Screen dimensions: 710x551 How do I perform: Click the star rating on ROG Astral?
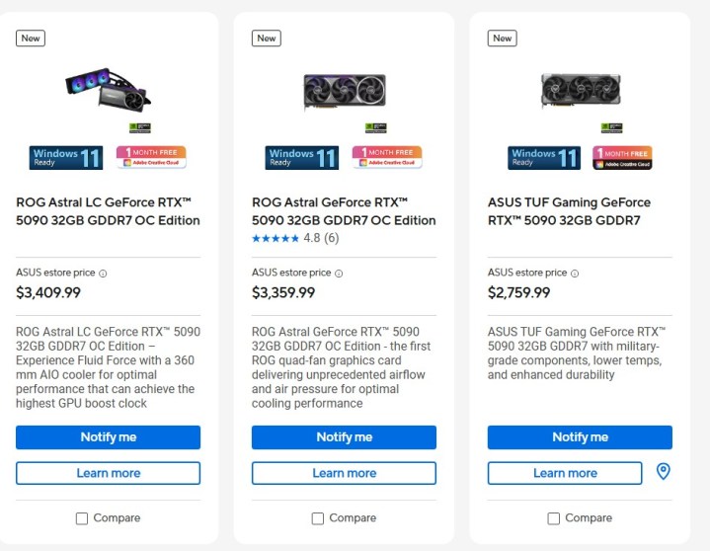(275, 239)
